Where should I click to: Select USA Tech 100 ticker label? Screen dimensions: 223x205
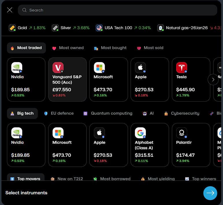[118, 28]
